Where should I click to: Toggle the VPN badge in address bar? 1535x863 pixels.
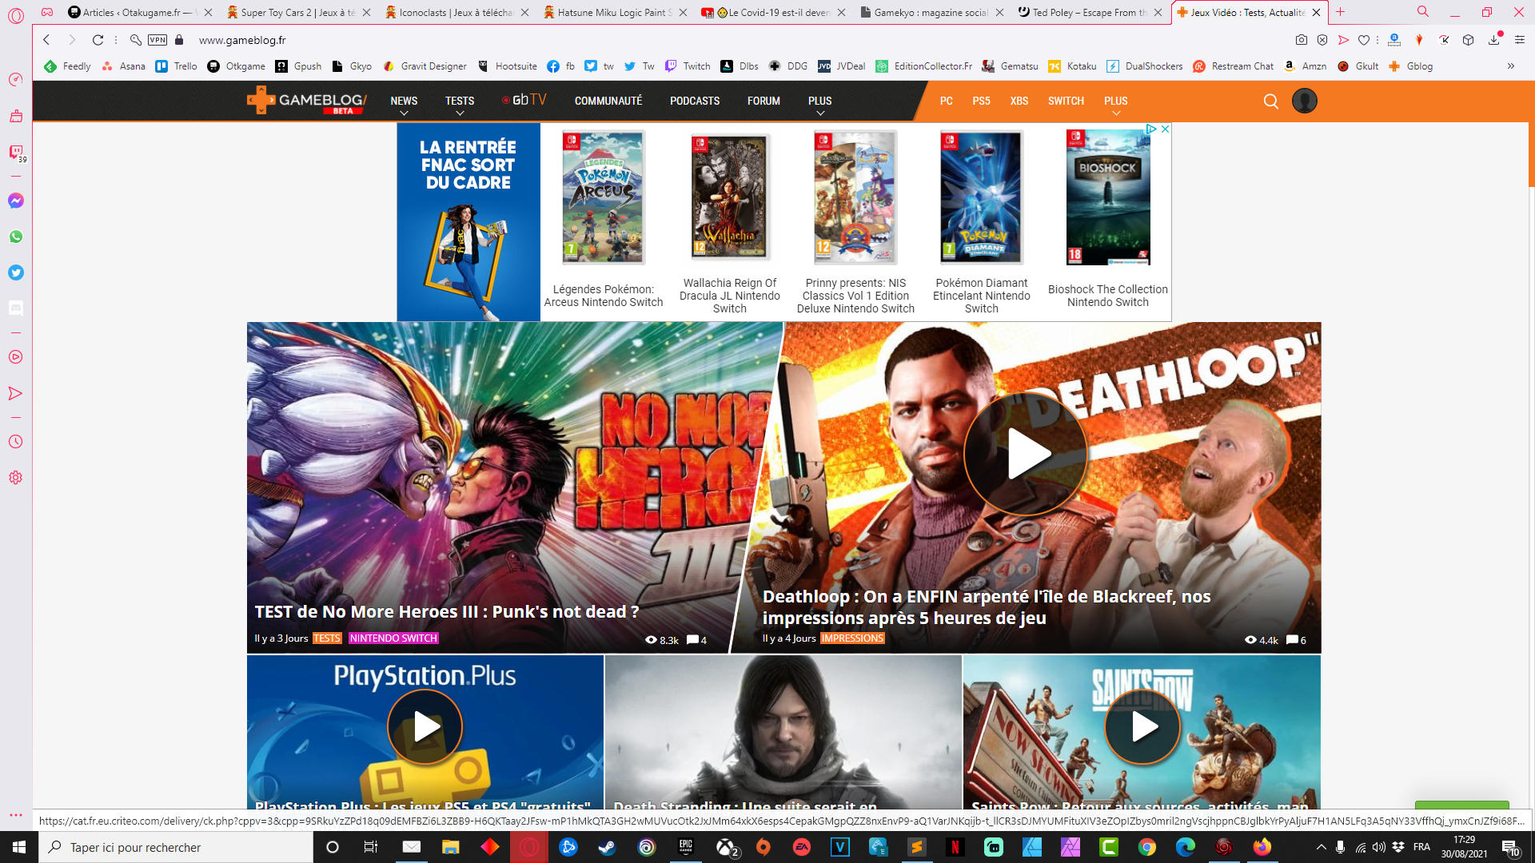tap(157, 40)
